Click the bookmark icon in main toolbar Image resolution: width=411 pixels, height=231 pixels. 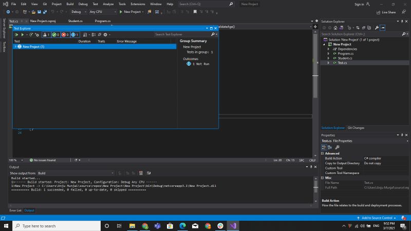(x=195, y=12)
